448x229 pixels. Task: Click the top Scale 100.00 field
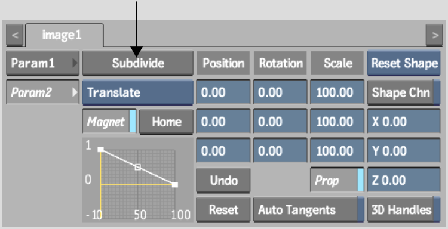[x=337, y=92]
